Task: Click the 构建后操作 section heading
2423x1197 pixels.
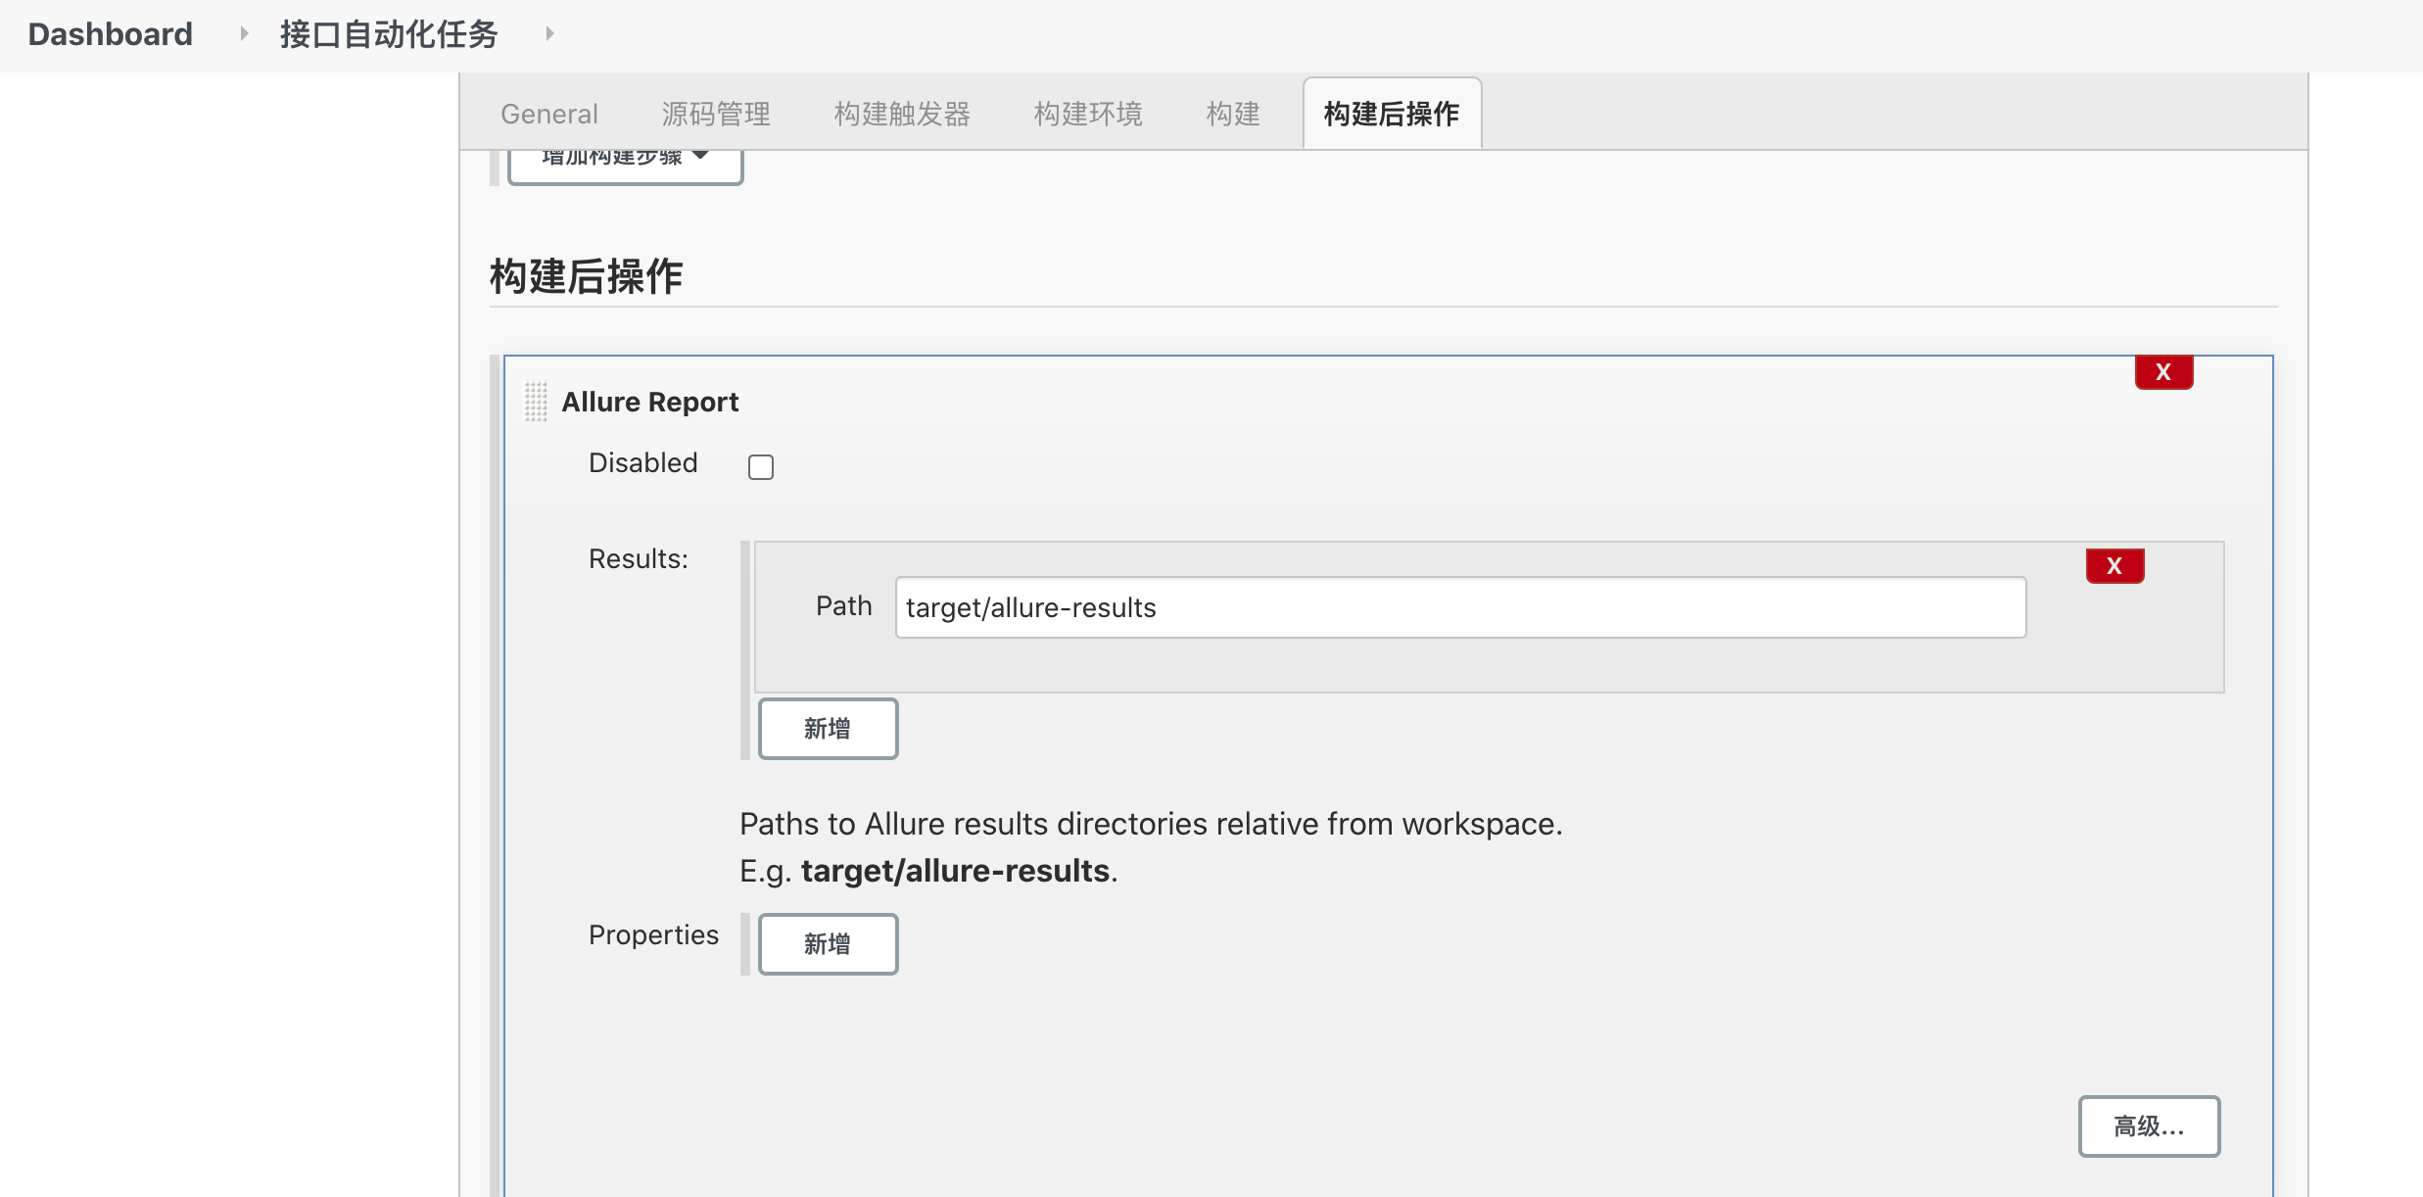Action: [586, 276]
